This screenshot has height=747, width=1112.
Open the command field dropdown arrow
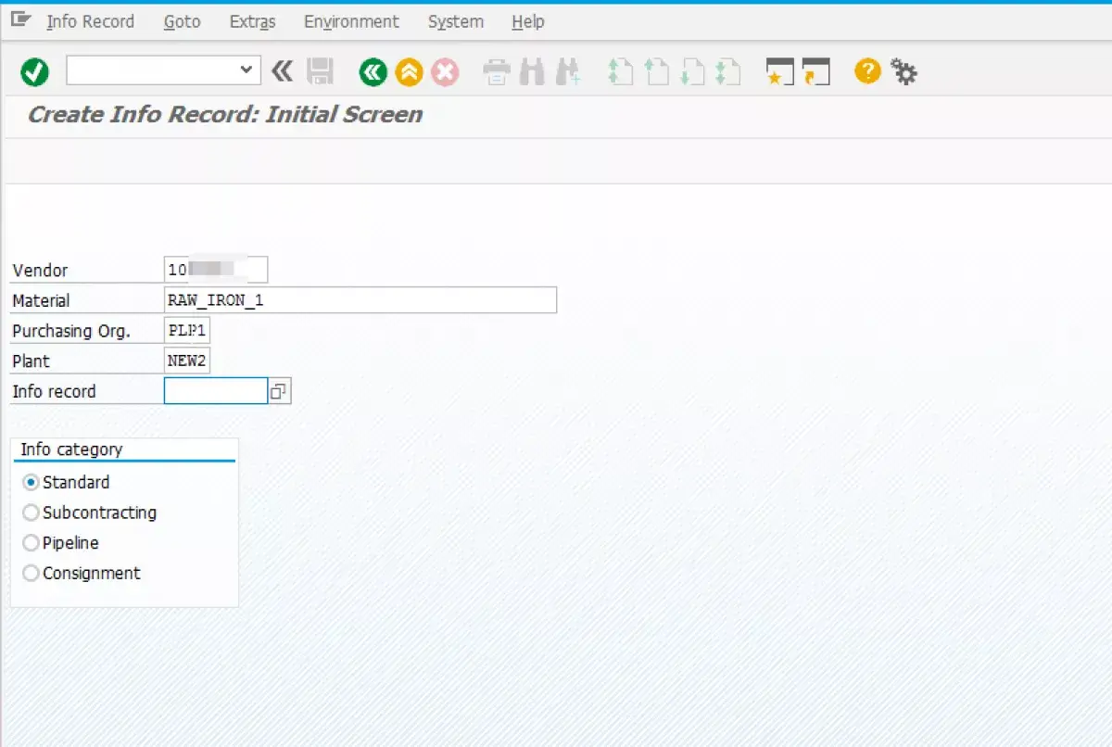click(x=246, y=70)
